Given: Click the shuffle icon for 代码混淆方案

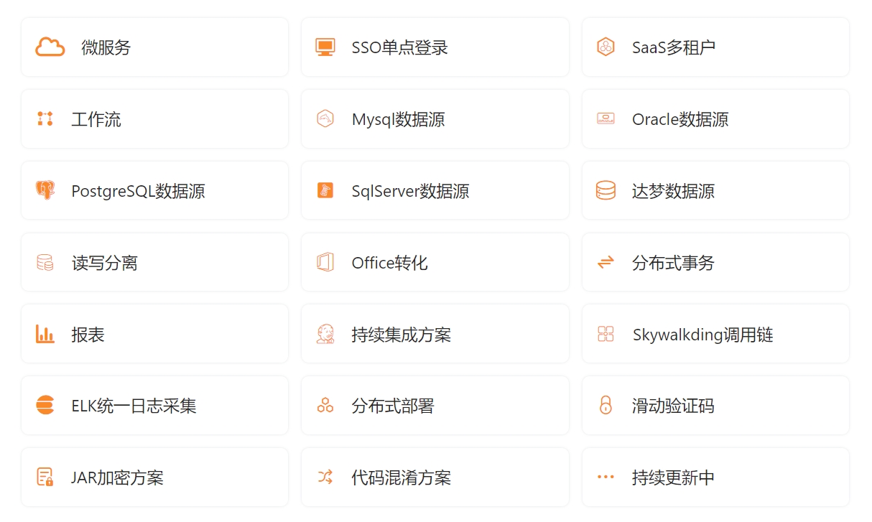Looking at the screenshot, I should pyautogui.click(x=325, y=477).
